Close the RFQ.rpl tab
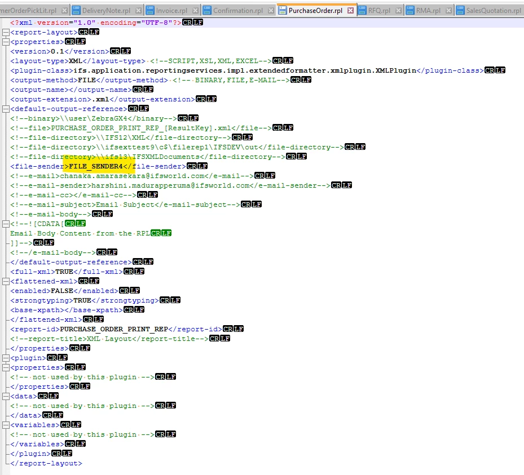 [398, 11]
